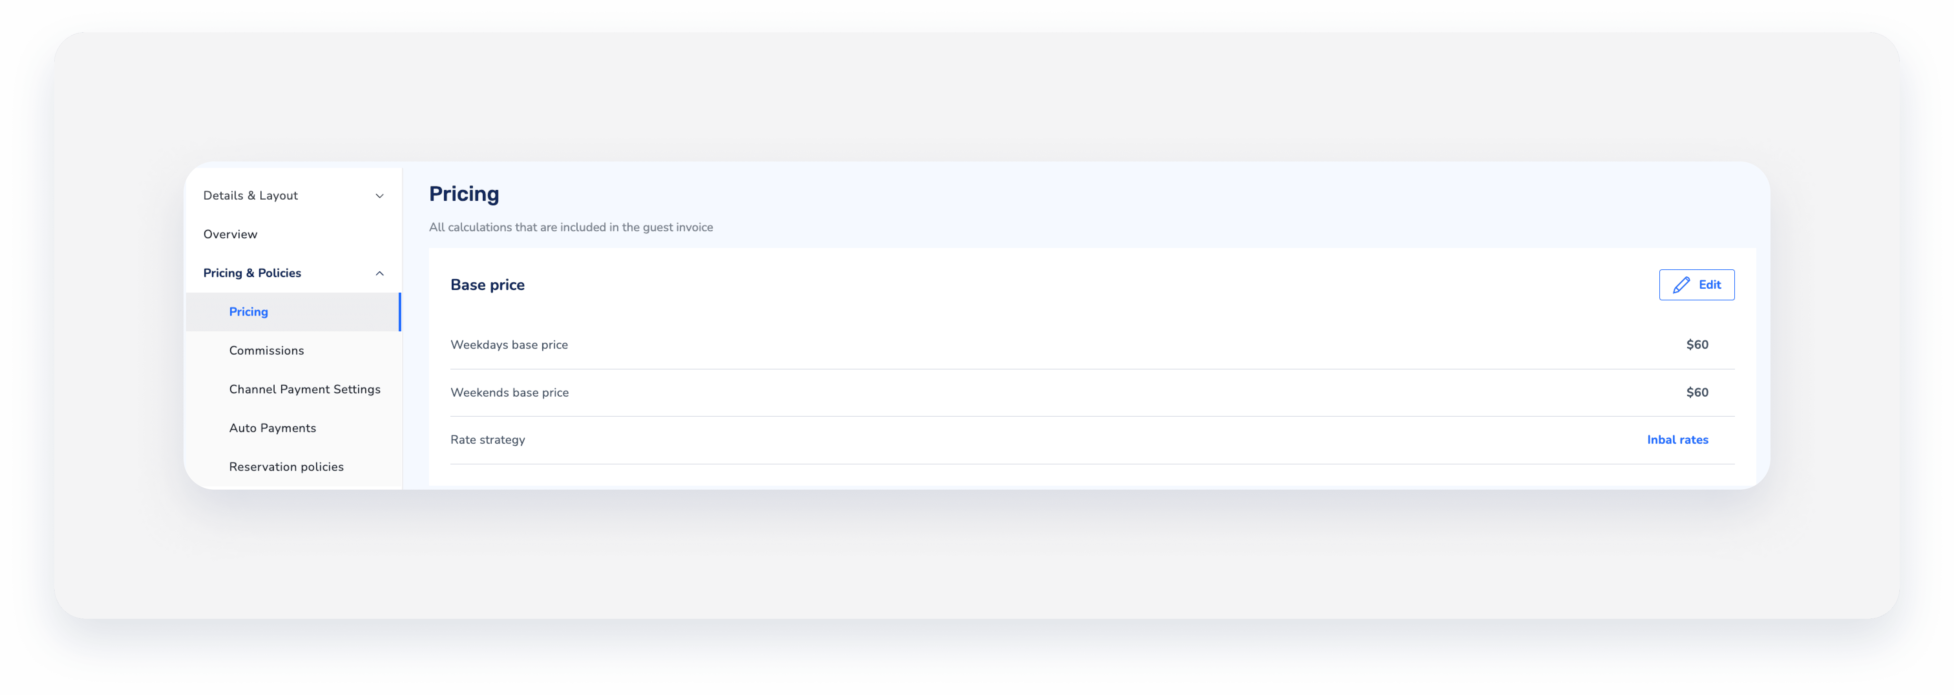The height and width of the screenshot is (695, 1954).
Task: Click the Pricing page heading
Action: coord(464,194)
